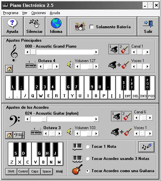Select instrument 1 piano in Ajustes de los Acordes
Screen dimensions: 161x181
tap(116, 116)
